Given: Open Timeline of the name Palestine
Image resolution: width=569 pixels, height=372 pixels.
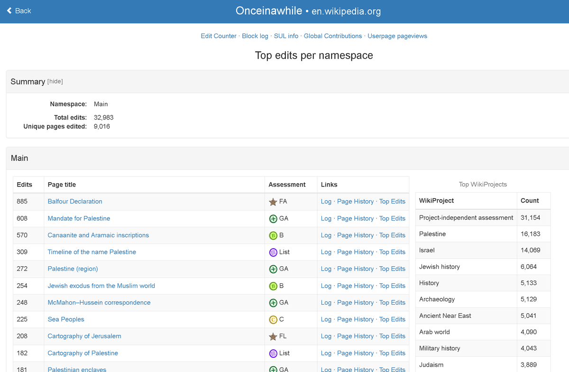Looking at the screenshot, I should pyautogui.click(x=92, y=252).
